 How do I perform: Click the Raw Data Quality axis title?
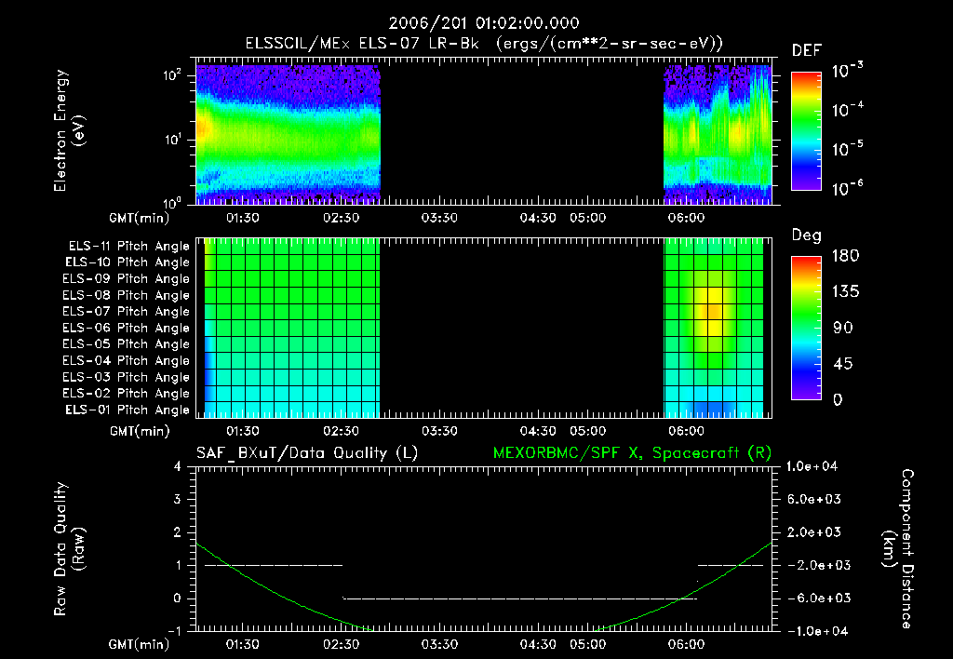point(69,549)
